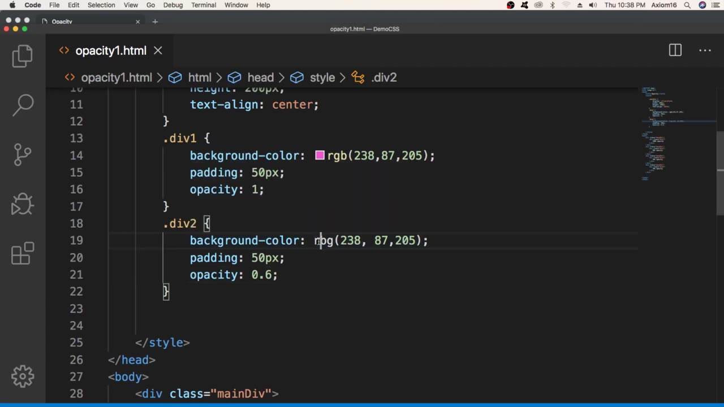The image size is (724, 407).
Task: Select the opacity1.html editor tab
Action: [111, 50]
